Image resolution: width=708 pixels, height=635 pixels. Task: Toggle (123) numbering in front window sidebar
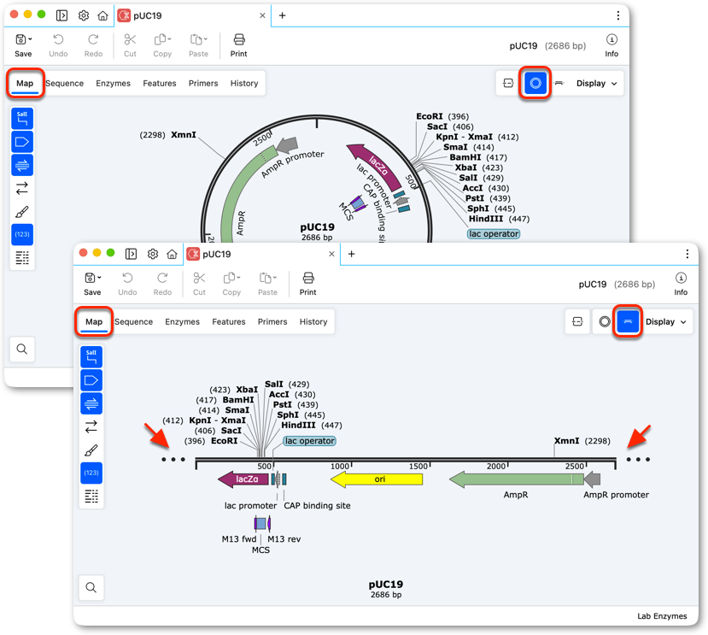point(91,473)
